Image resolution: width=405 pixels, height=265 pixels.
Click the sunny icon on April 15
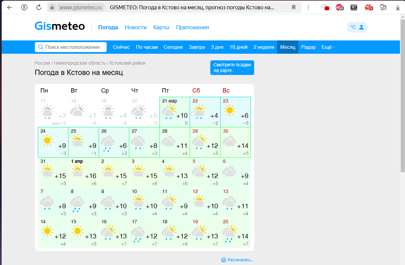click(x=78, y=231)
